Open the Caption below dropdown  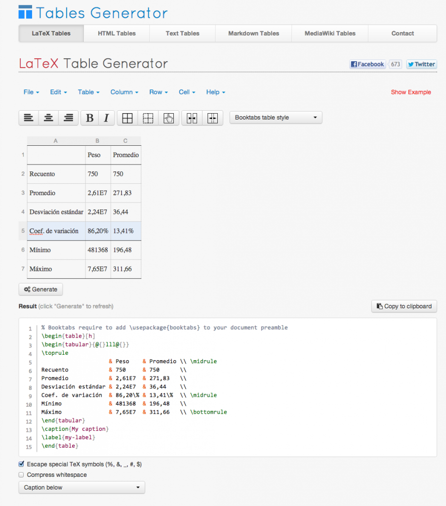click(x=81, y=487)
